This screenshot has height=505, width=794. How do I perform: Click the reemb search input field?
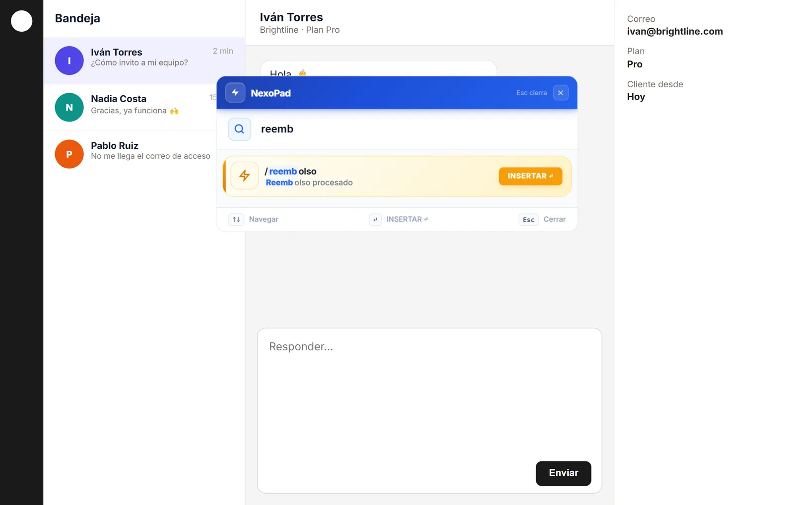[x=414, y=129]
